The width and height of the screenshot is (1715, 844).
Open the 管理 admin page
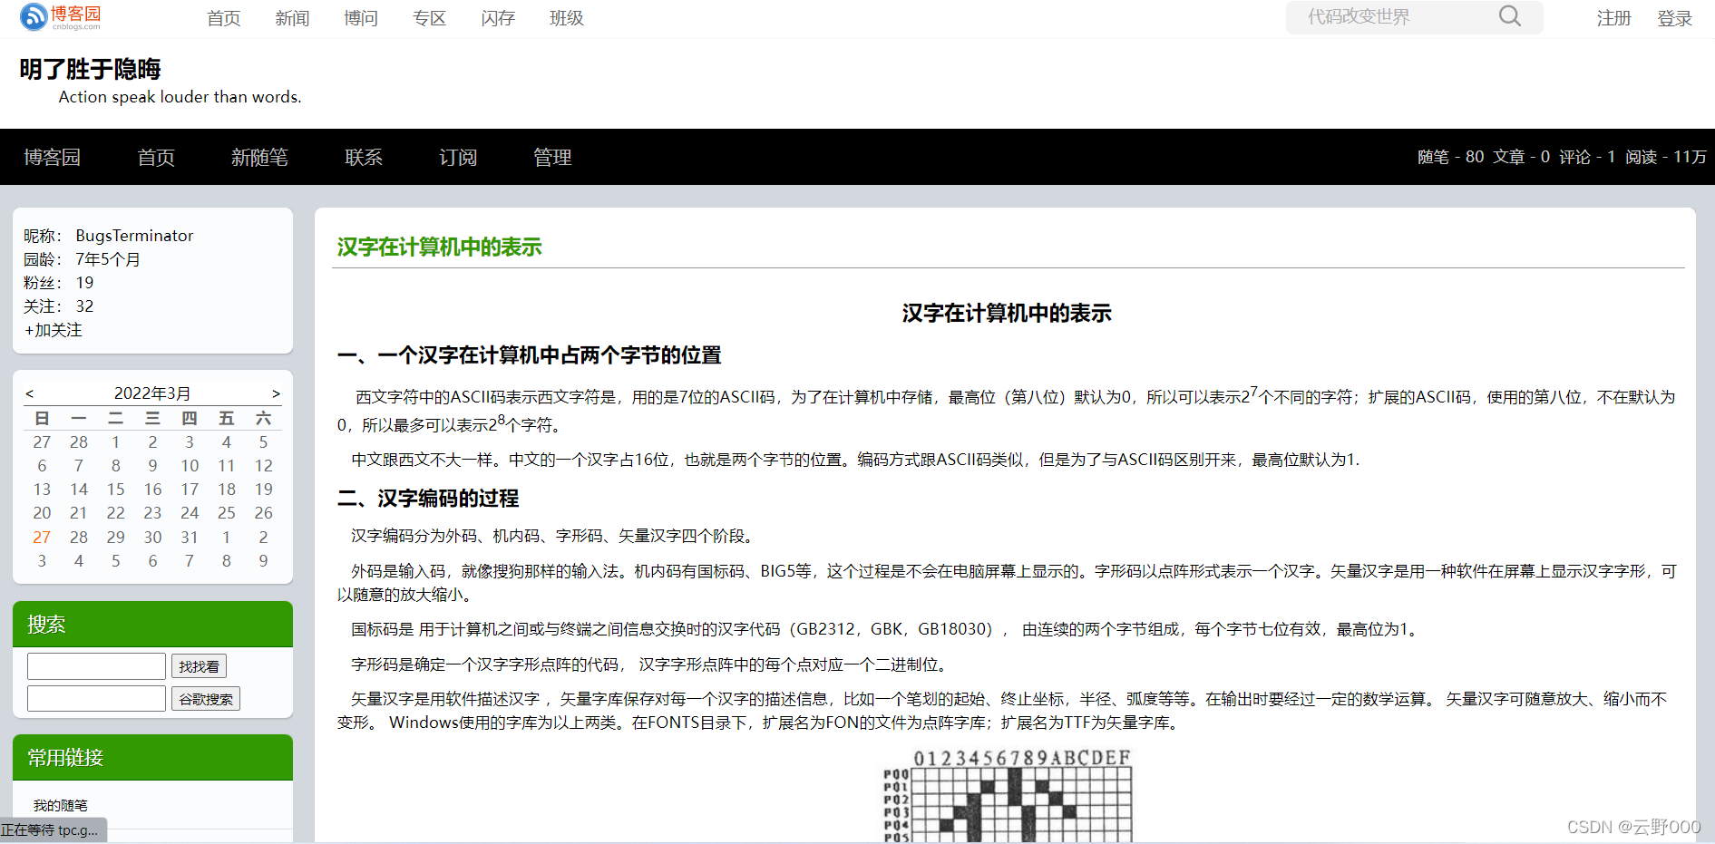click(x=552, y=157)
